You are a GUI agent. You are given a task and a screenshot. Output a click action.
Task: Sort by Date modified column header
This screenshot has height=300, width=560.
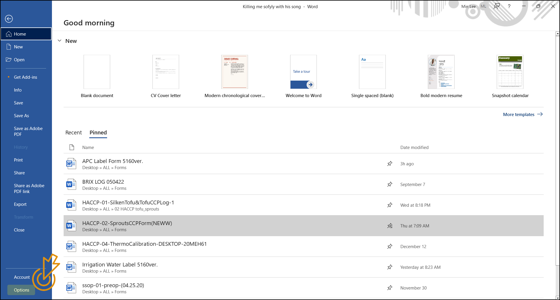tap(414, 147)
